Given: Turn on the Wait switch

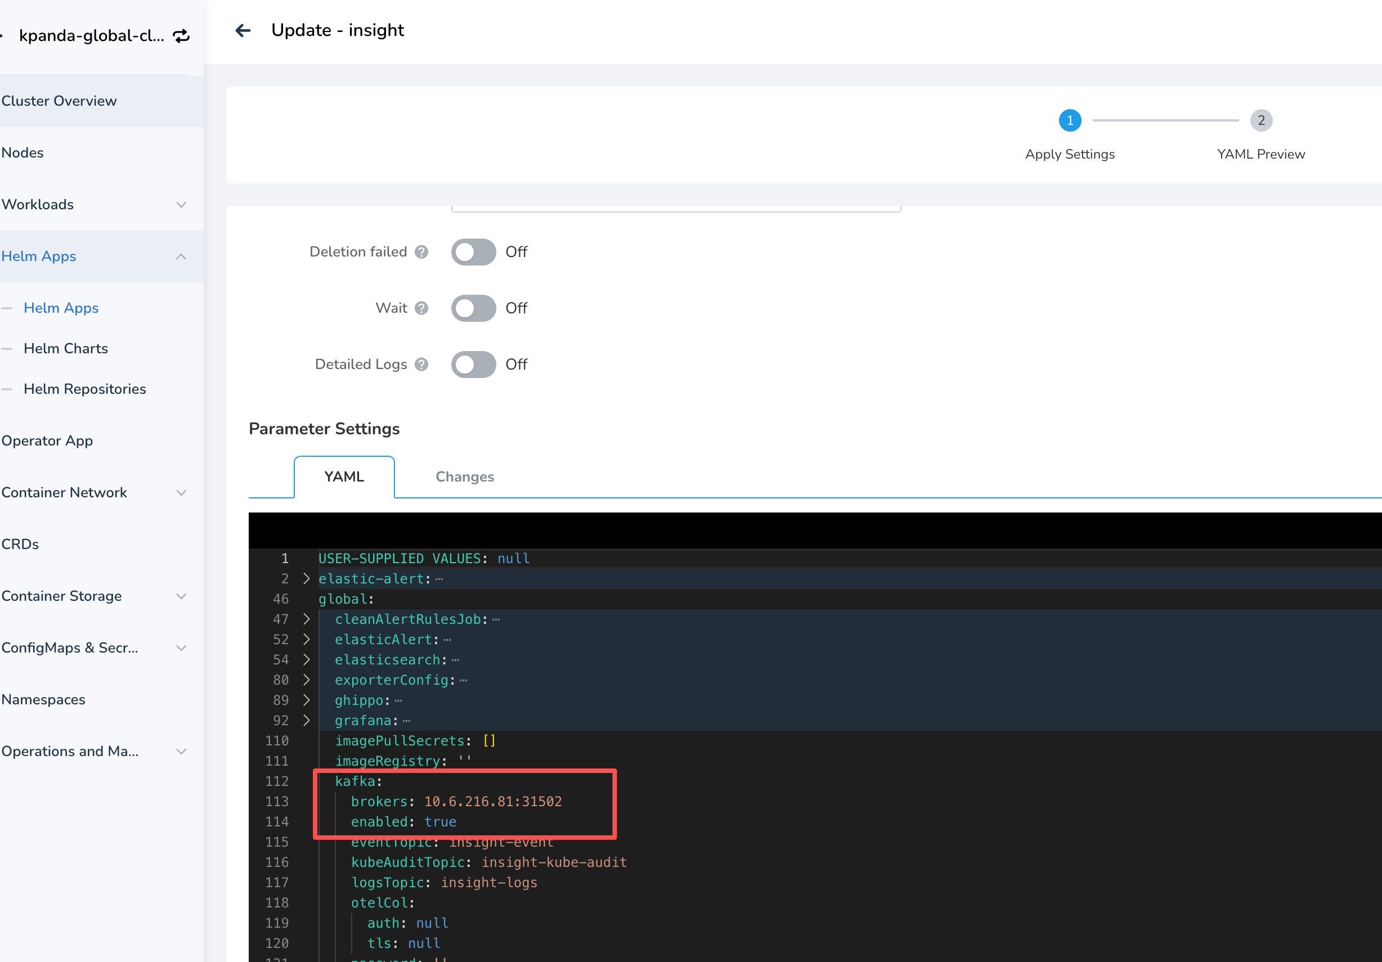Looking at the screenshot, I should pos(473,308).
